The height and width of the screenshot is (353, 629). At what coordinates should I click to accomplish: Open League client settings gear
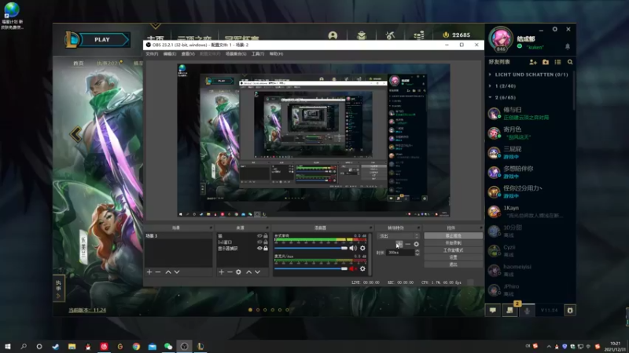pos(555,29)
